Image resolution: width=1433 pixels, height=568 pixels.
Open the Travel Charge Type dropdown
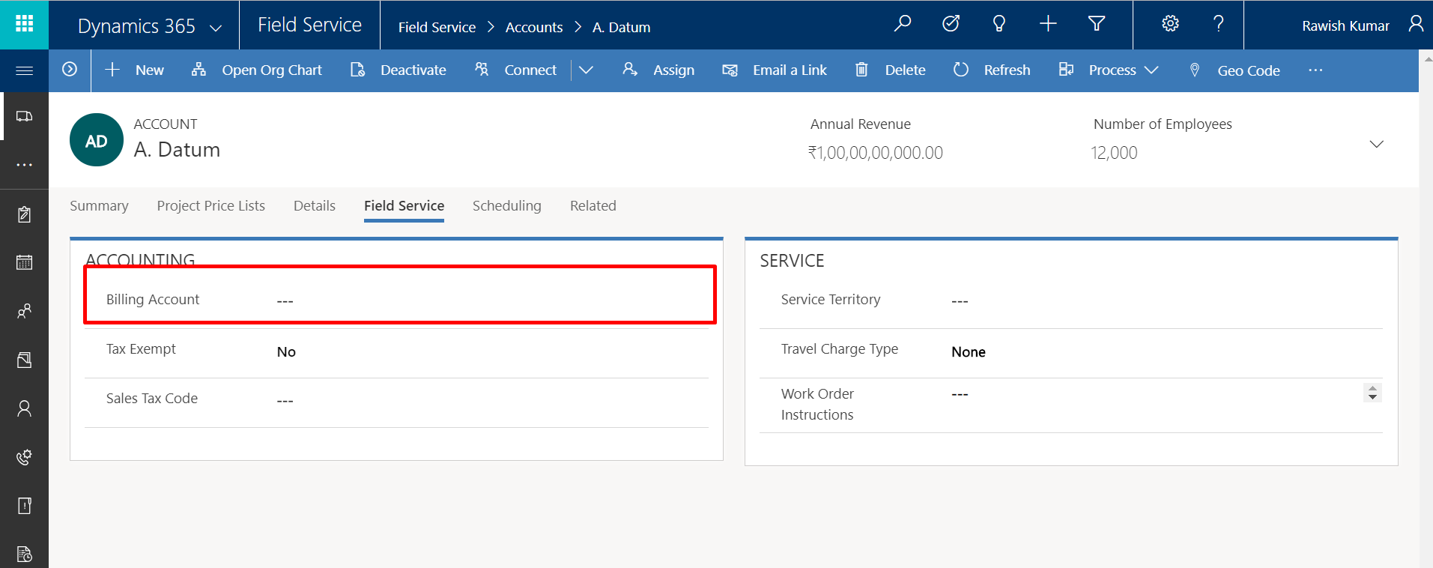click(x=968, y=352)
